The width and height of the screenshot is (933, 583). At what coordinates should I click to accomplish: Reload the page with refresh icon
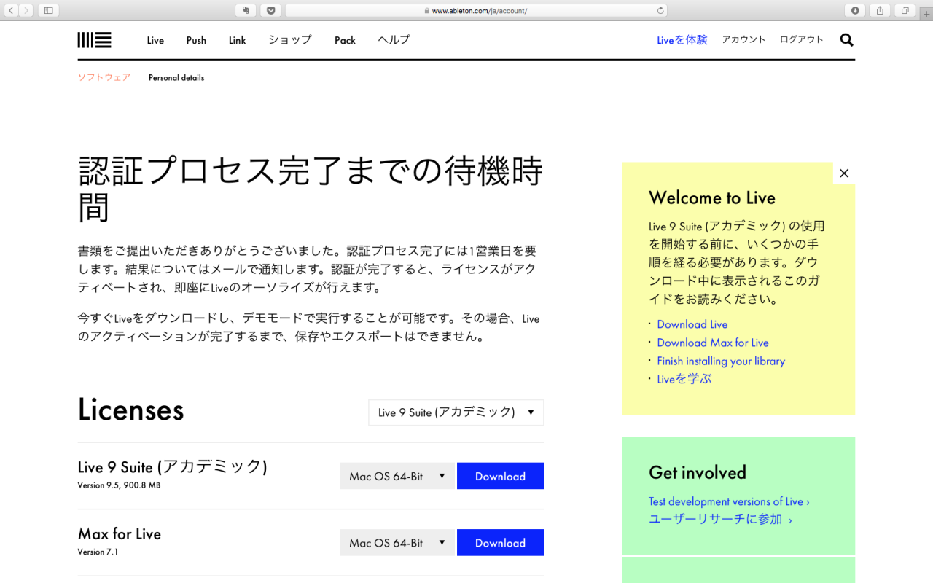coord(660,10)
